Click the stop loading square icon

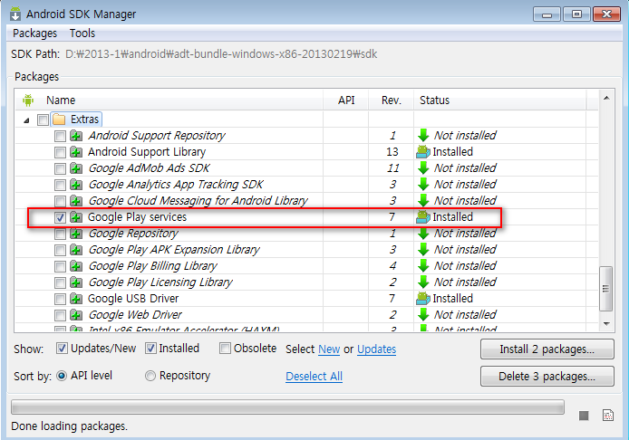tap(584, 416)
